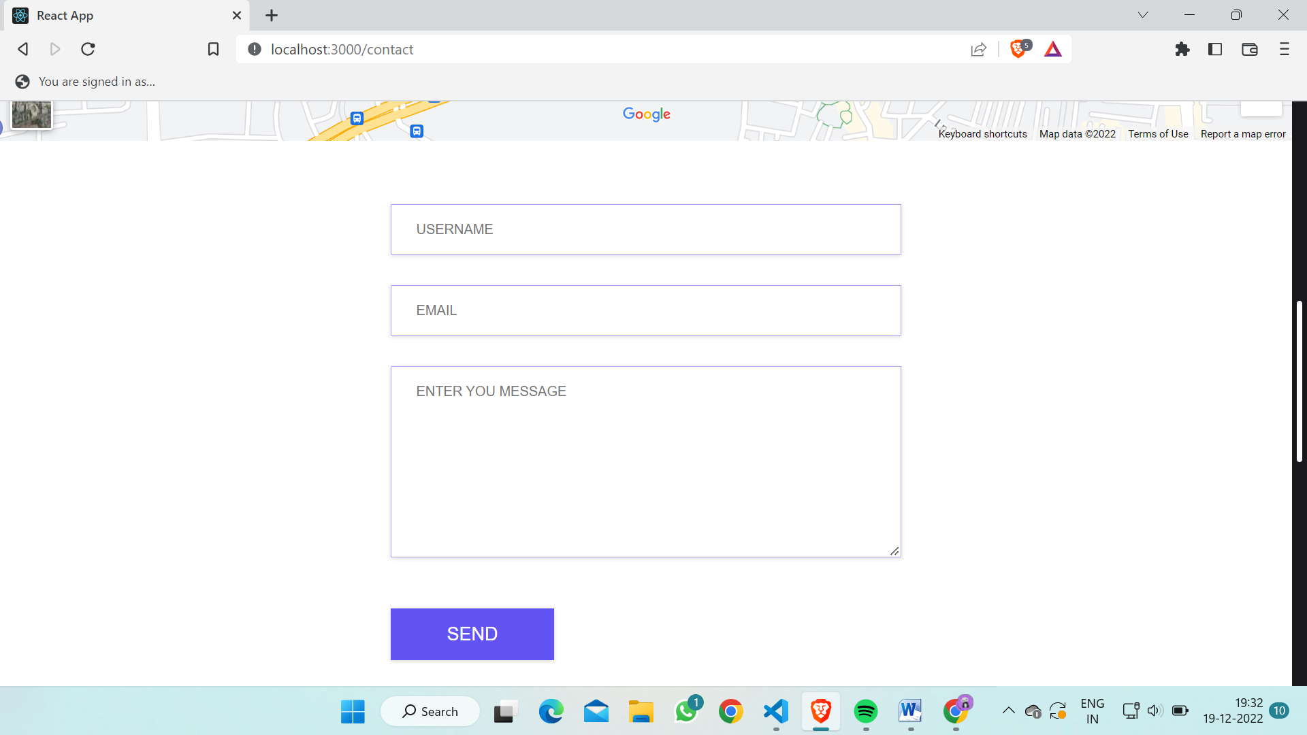The height and width of the screenshot is (735, 1307).
Task: Open the Report a map error link
Action: 1243,133
